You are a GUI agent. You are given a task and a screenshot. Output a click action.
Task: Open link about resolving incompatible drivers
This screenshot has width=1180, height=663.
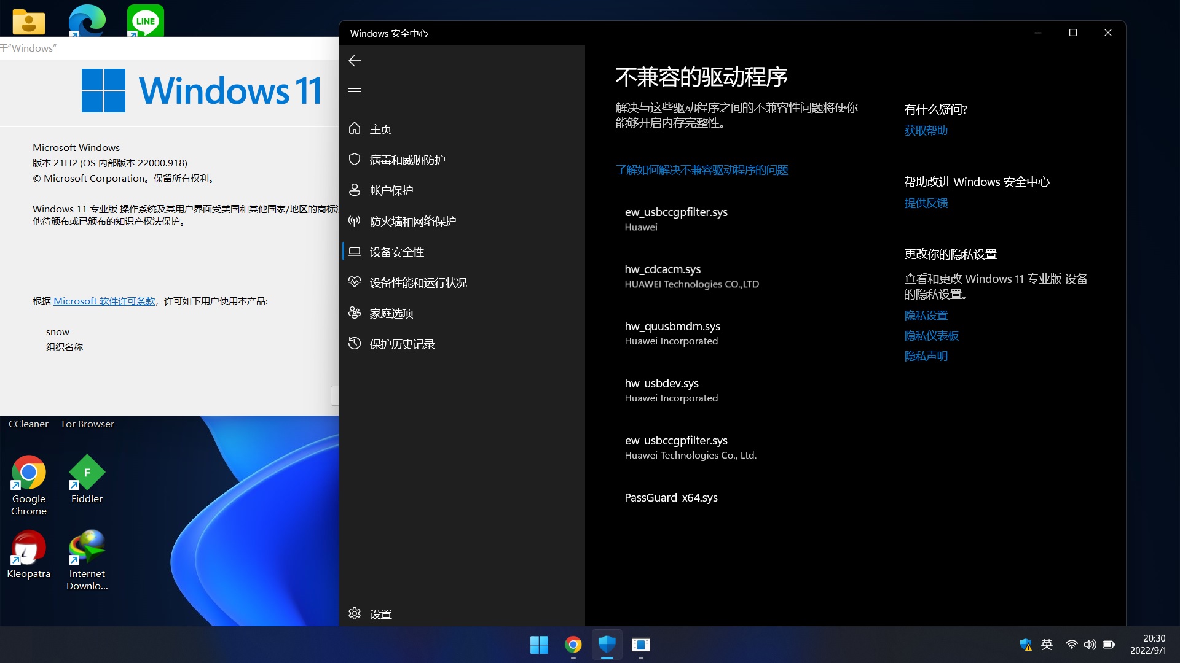pyautogui.click(x=702, y=170)
